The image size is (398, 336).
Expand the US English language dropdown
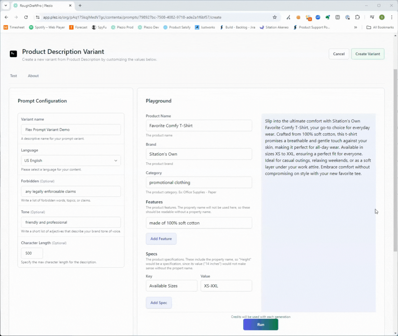71,161
